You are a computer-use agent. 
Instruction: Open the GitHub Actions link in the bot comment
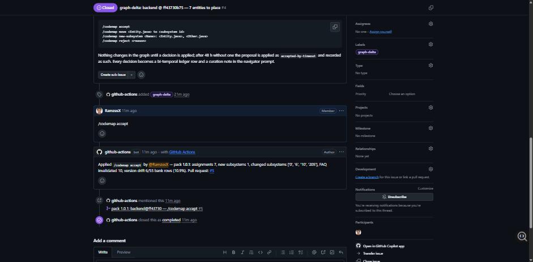(182, 152)
